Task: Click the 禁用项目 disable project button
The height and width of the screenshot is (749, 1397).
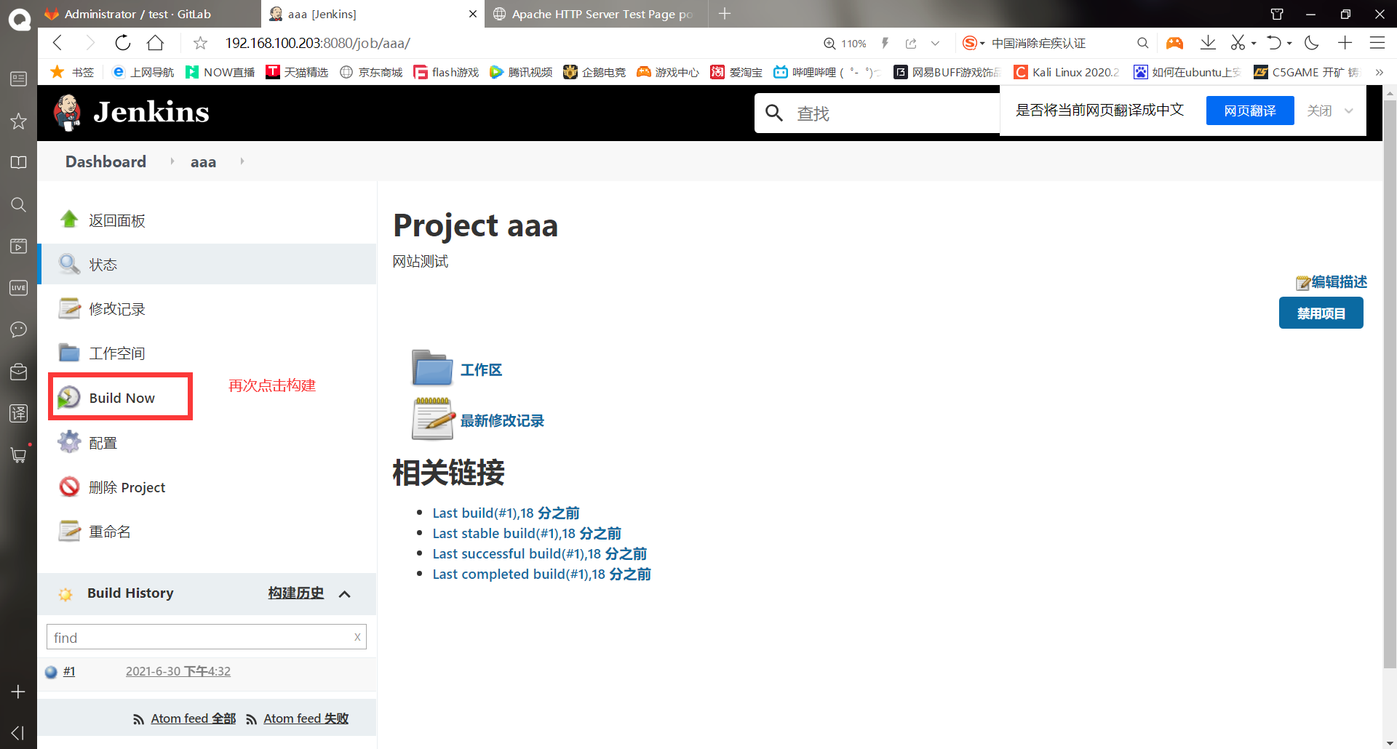Action: point(1321,313)
